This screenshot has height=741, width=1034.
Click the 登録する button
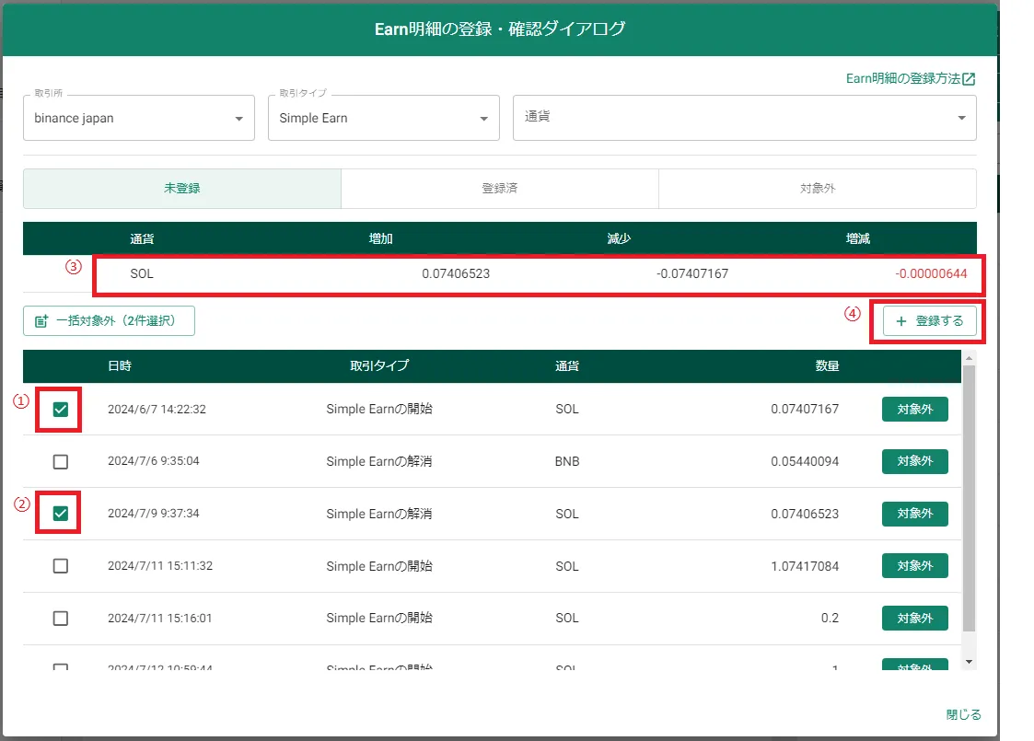[927, 320]
